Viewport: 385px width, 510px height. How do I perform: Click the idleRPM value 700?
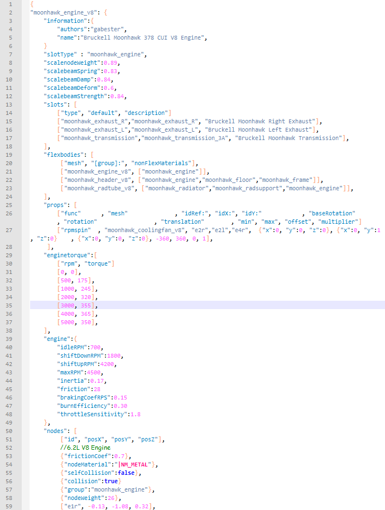click(95, 348)
